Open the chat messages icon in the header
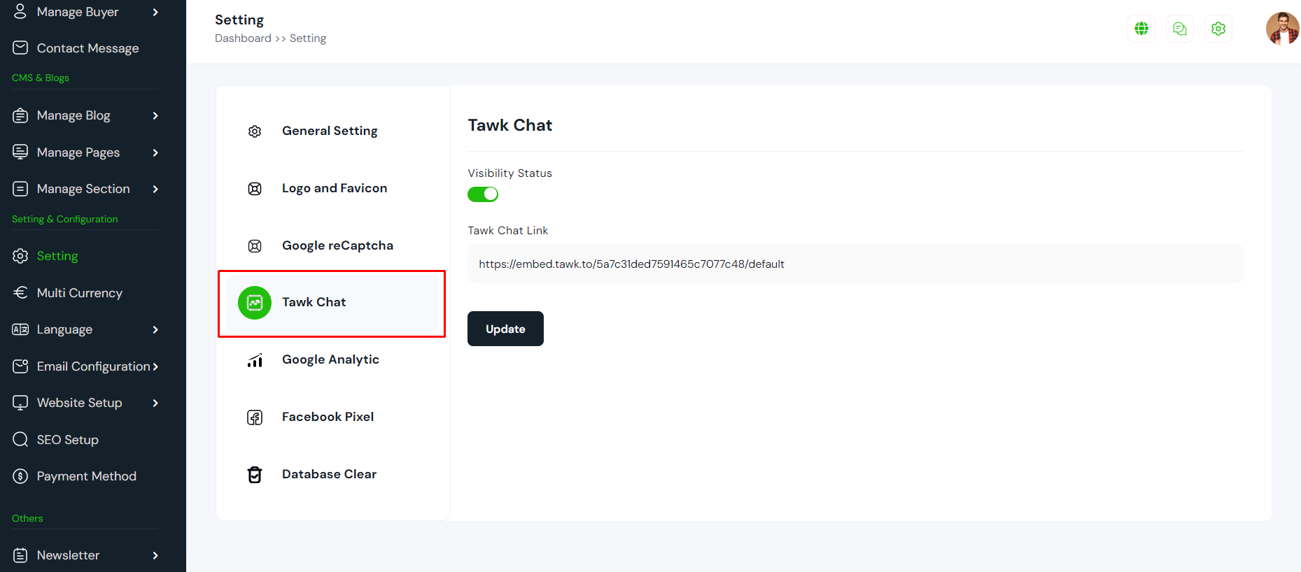 pos(1180,29)
